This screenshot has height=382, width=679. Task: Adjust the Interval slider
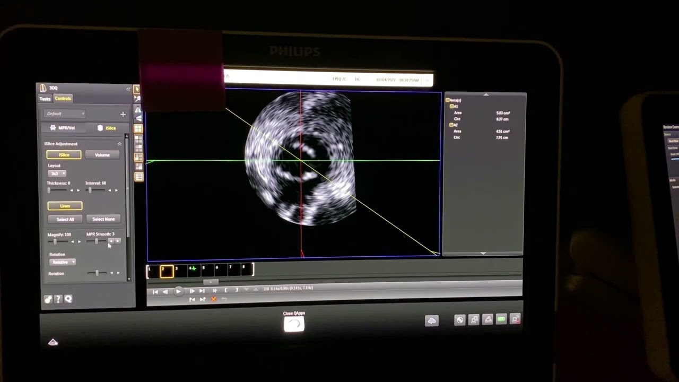tap(95, 190)
